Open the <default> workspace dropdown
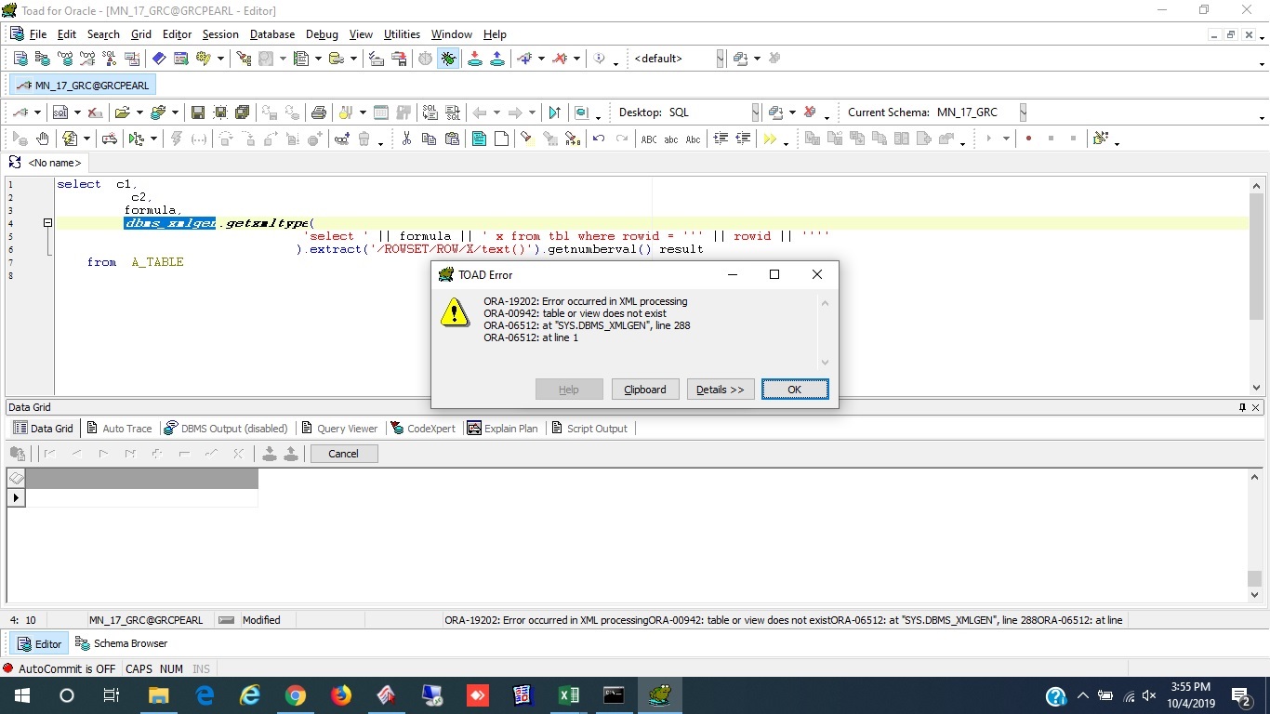Viewport: 1270px width, 714px height. pyautogui.click(x=720, y=59)
